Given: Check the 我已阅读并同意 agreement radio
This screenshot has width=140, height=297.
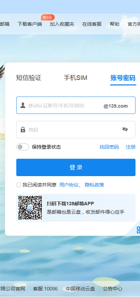Looking at the screenshot, I should pos(18,185).
